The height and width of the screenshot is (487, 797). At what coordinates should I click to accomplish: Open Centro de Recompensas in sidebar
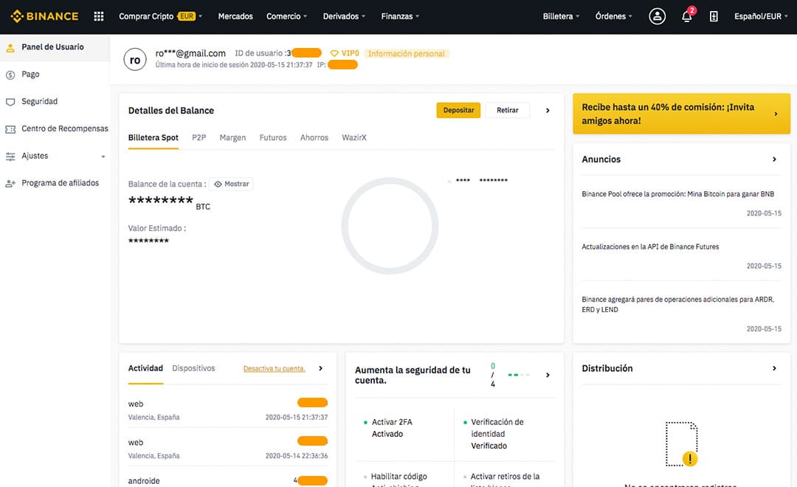[x=65, y=128]
